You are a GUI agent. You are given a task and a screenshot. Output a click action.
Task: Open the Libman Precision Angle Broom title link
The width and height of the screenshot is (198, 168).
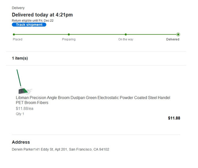pyautogui.click(x=93, y=100)
